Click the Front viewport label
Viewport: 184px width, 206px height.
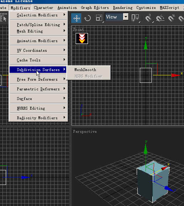click(78, 29)
